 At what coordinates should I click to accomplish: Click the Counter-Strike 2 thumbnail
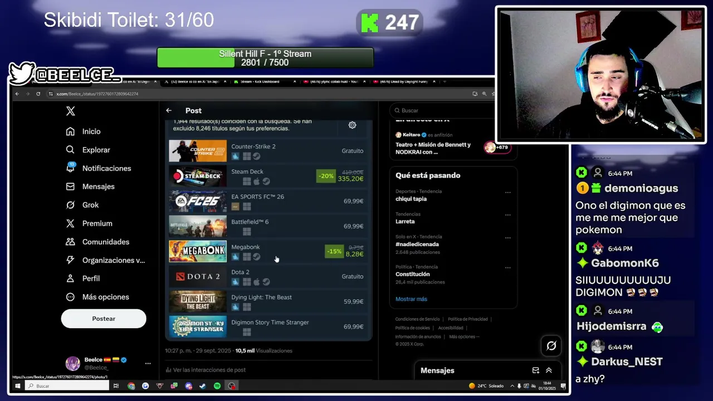pos(198,151)
